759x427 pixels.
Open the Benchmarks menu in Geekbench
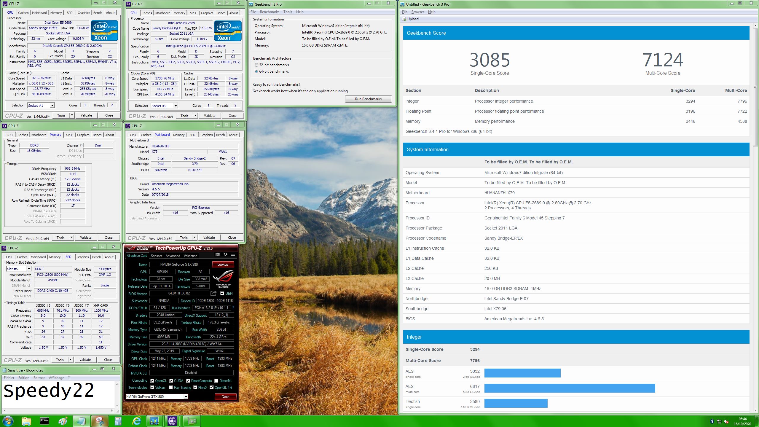click(x=270, y=12)
